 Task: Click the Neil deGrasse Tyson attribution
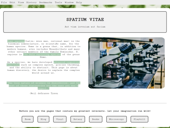(x=43, y=93)
